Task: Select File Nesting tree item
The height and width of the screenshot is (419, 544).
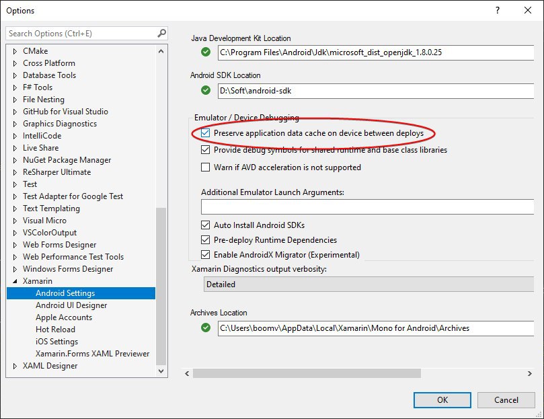Action: click(43, 100)
